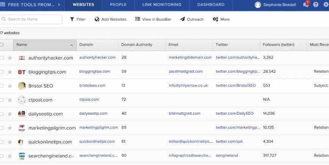The height and width of the screenshot is (165, 329).
Task: Check the quickonlinetips.com row checkbox
Action: click(x=2, y=142)
